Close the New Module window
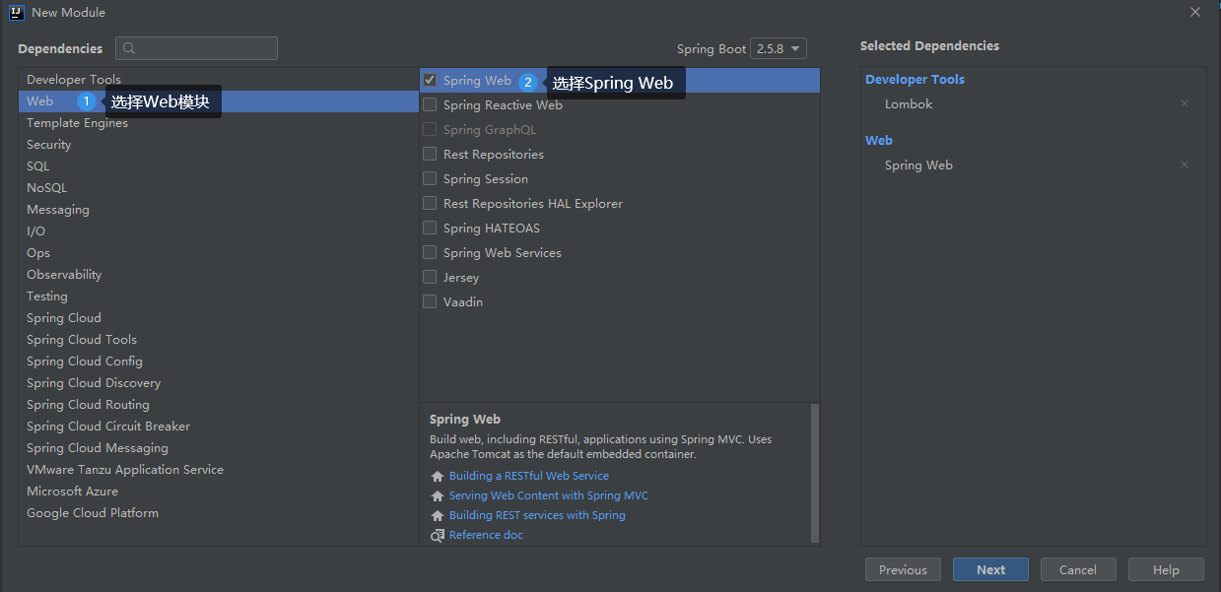This screenshot has height=592, width=1221. [1194, 12]
